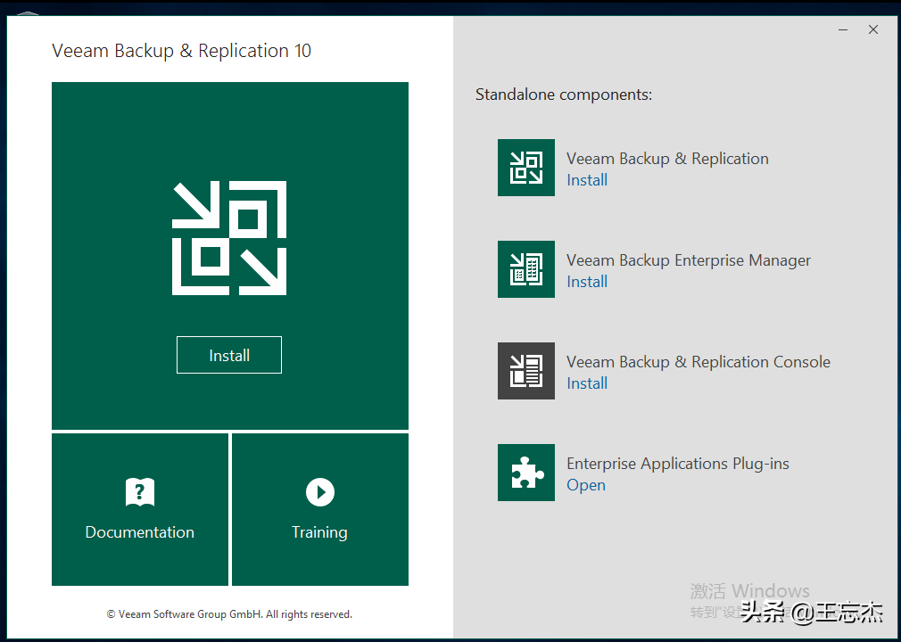Click the 'Veeam Backup & Replication Console' title text
This screenshot has height=642, width=901.
[698, 362]
